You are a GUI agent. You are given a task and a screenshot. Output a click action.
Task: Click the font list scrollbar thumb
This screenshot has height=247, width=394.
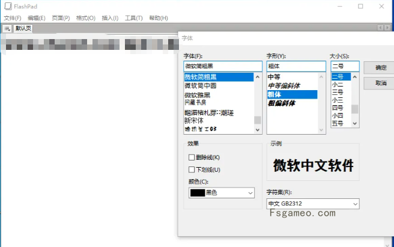[x=258, y=120]
